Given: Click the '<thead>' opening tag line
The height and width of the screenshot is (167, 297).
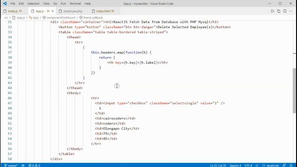Looking at the screenshot, I should tap(73, 37).
